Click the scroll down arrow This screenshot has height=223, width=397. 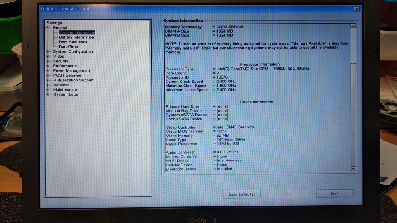pos(354,169)
